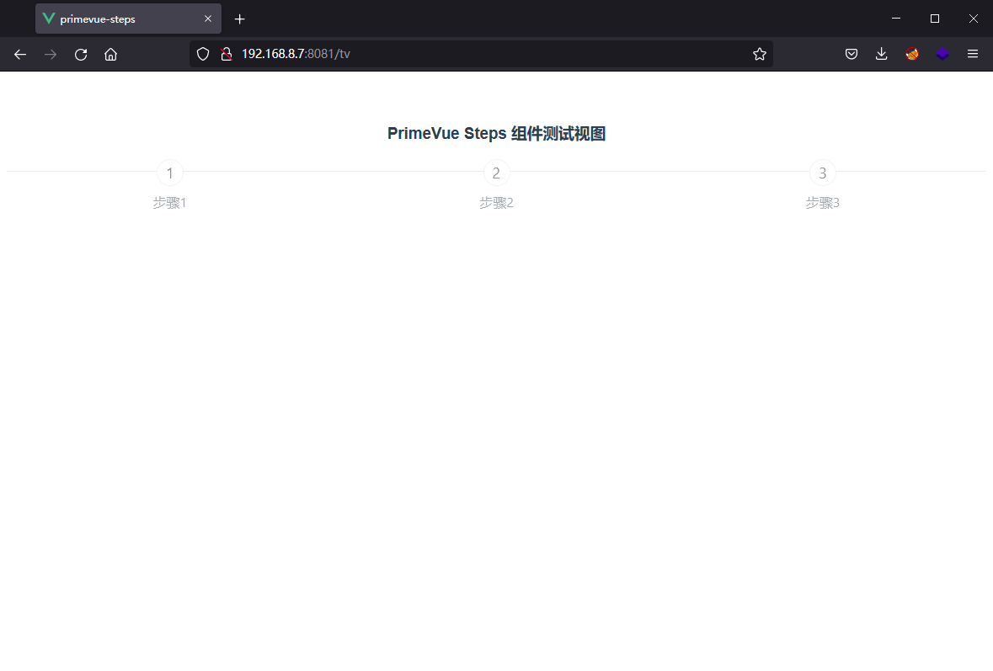The width and height of the screenshot is (993, 671).
Task: Open the Firefox home page
Action: [x=110, y=55]
